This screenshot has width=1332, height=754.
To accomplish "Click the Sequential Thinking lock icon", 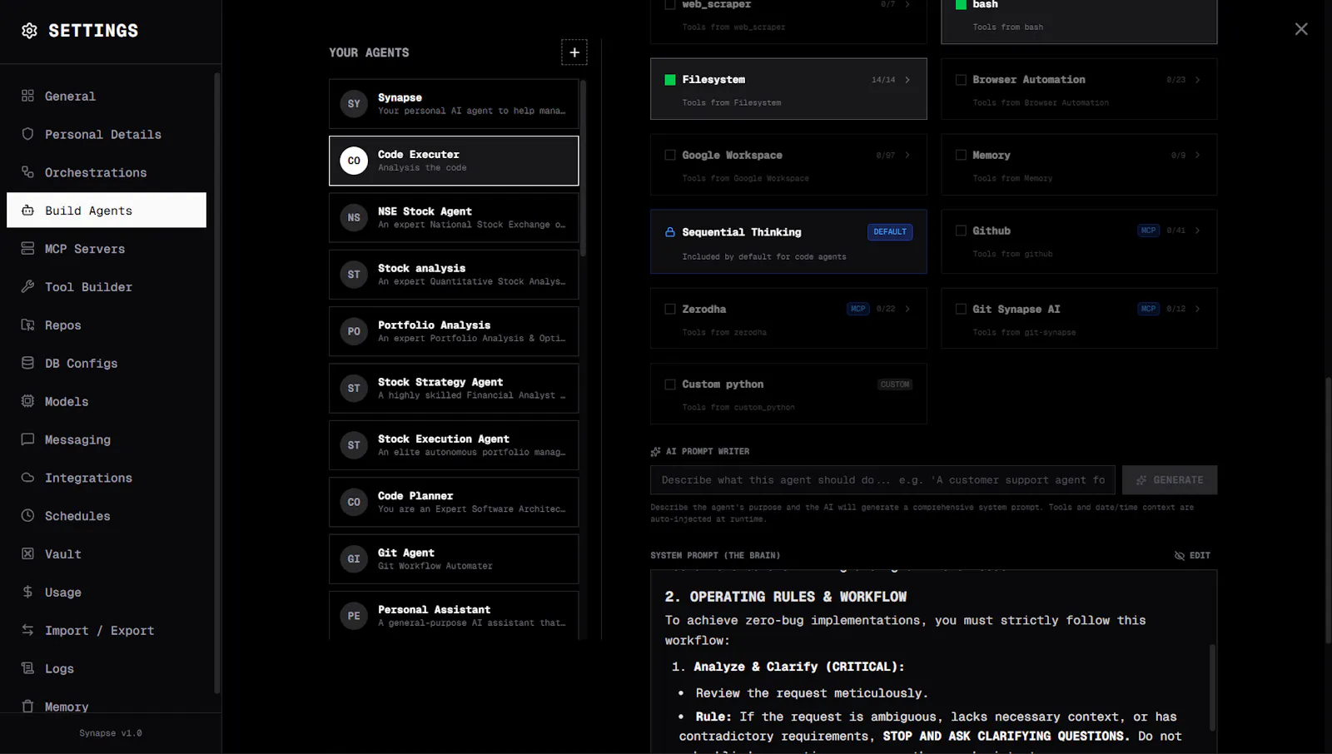I will click(x=670, y=232).
